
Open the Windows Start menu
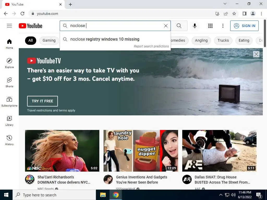point(6,195)
